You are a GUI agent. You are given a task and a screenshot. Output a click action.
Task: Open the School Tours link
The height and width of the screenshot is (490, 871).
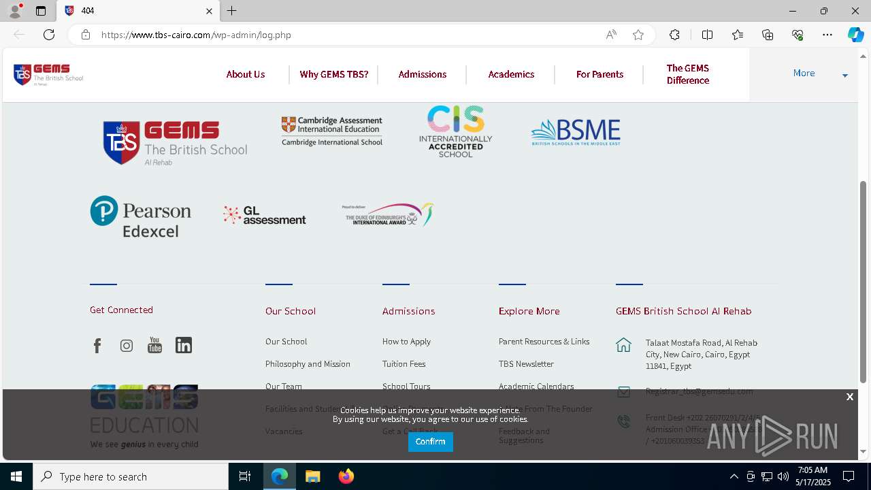coord(406,386)
